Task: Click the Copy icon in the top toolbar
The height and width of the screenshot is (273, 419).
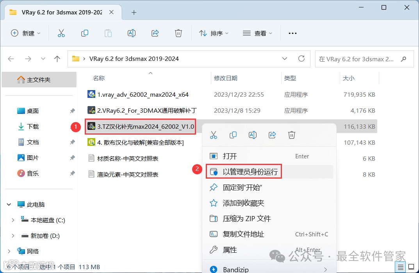Action: pos(85,33)
